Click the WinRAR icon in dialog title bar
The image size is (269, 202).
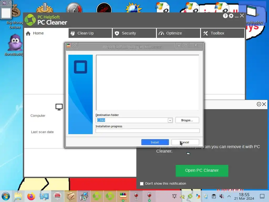click(69, 45)
